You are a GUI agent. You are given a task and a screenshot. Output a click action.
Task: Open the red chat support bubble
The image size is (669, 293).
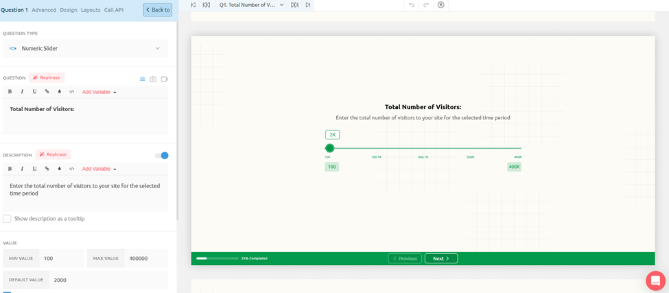pos(655,280)
